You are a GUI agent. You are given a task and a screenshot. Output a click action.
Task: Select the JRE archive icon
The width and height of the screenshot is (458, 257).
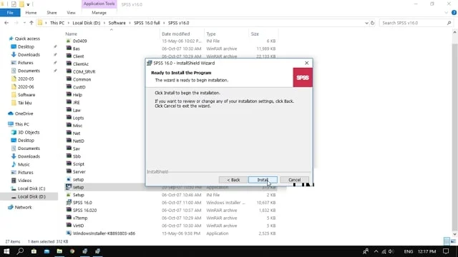pos(69,102)
